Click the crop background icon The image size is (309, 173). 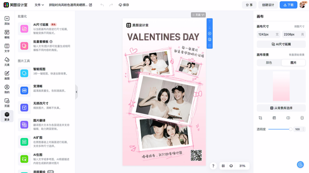point(260,118)
